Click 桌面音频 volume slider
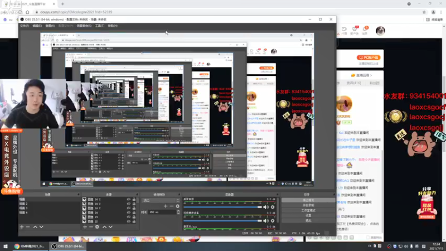This screenshot has width=446, height=251. [222, 207]
